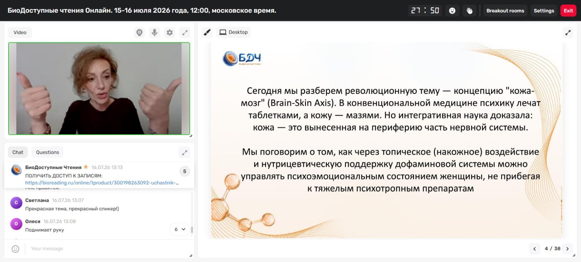The image size is (581, 262).
Task: Open Settings in the top bar
Action: 544,10
